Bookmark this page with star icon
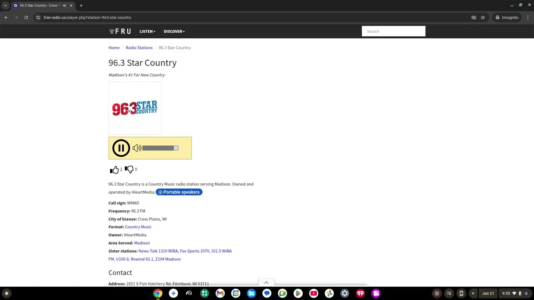This screenshot has width=534, height=300. pyautogui.click(x=483, y=17)
